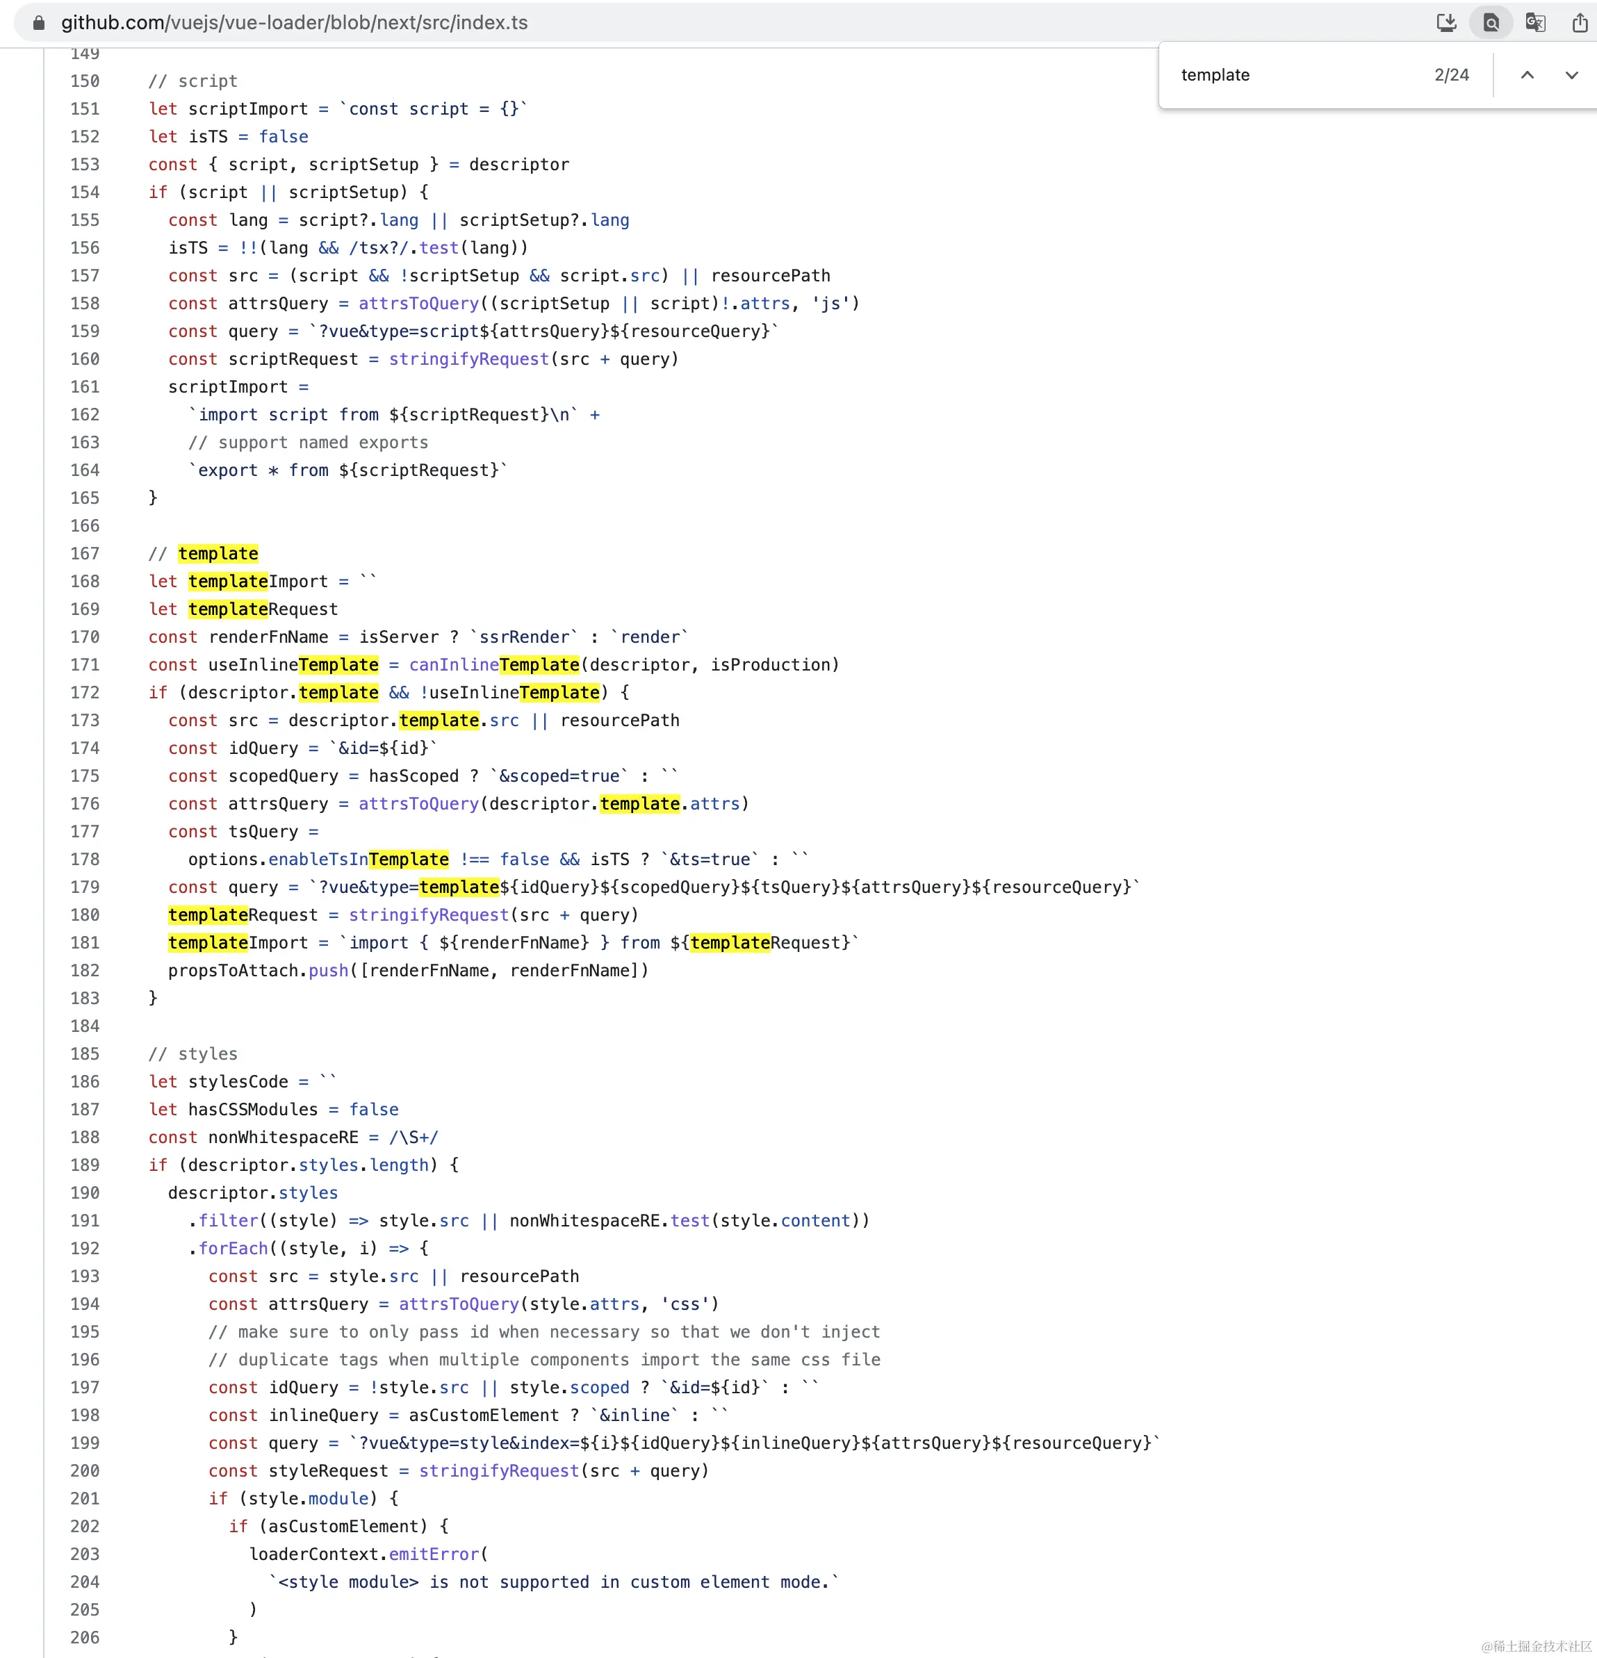Image resolution: width=1597 pixels, height=1658 pixels.
Task: Click line number 150
Action: pos(85,81)
